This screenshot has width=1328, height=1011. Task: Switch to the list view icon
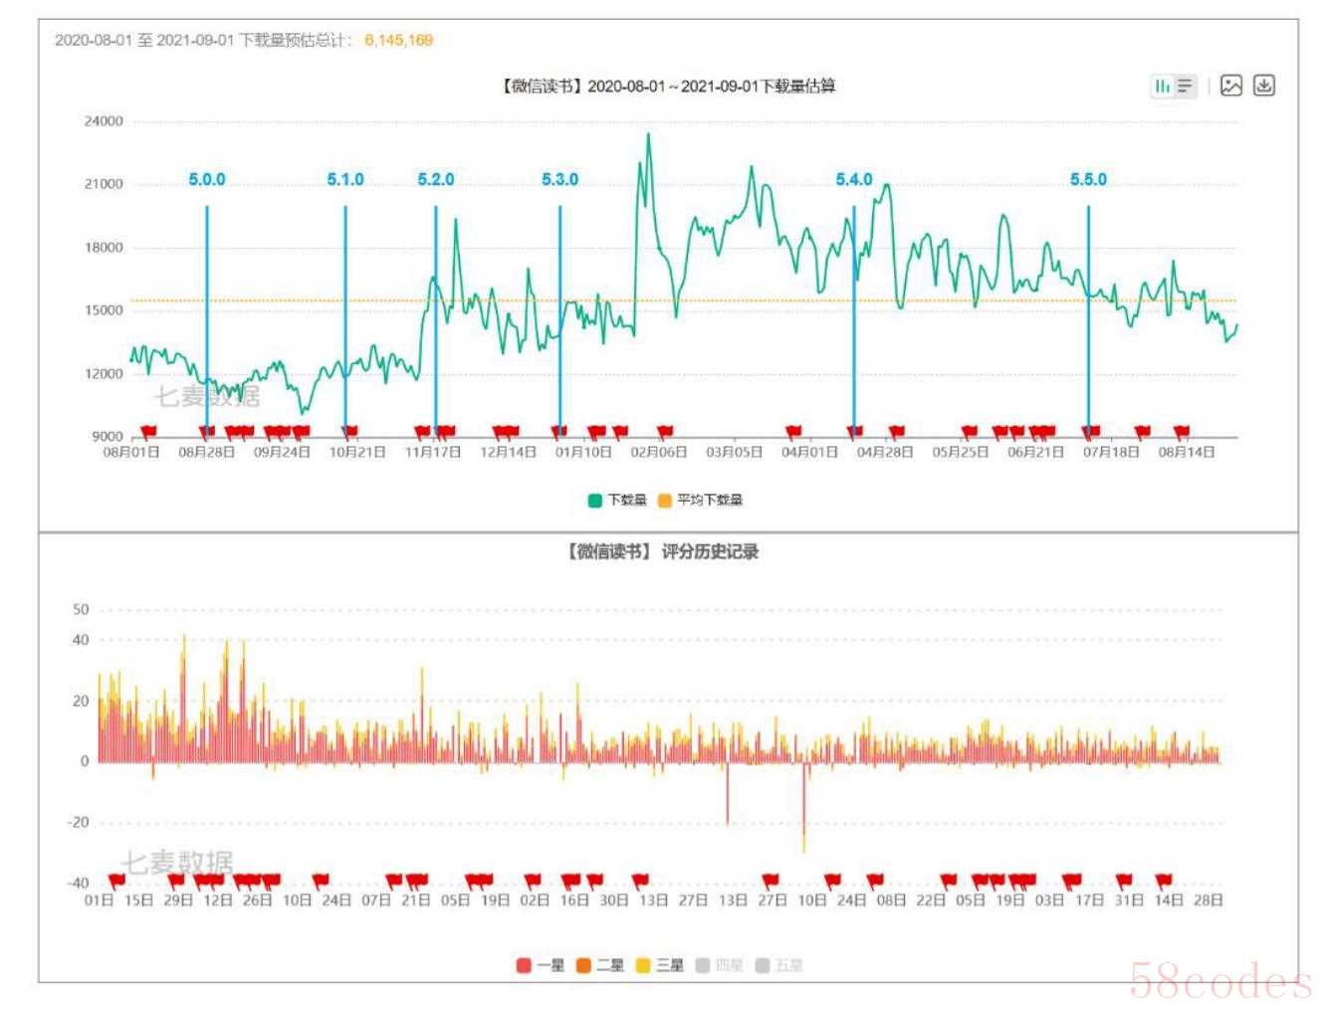(1185, 87)
